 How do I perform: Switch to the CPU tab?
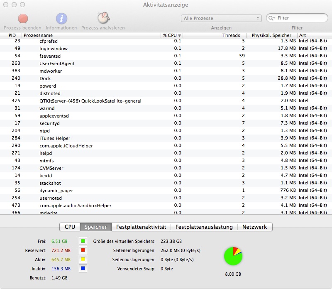point(70,227)
